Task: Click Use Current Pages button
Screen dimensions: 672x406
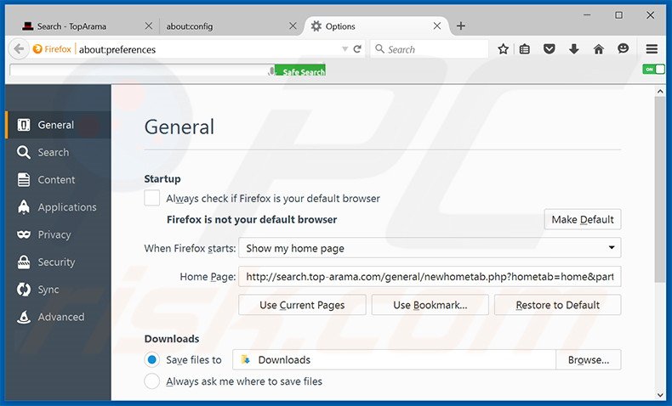Action: pyautogui.click(x=302, y=305)
